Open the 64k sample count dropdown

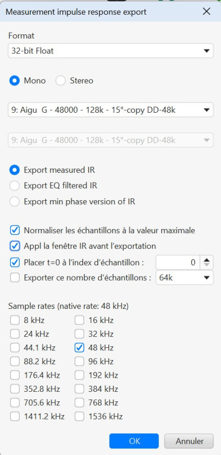pos(185,278)
